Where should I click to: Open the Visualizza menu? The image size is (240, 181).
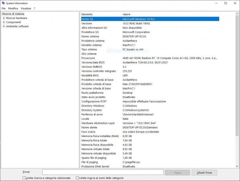26,8
